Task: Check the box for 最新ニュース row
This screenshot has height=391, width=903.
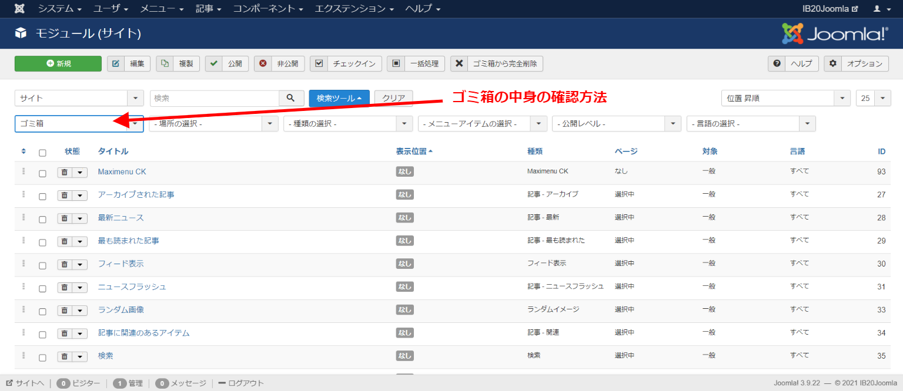Action: coord(42,220)
